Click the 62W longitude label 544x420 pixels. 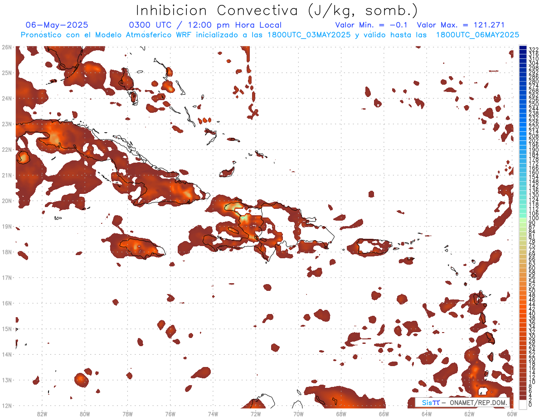469,414
